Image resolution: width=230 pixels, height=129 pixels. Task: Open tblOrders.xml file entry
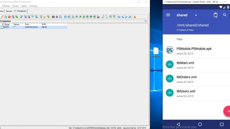(x=197, y=79)
